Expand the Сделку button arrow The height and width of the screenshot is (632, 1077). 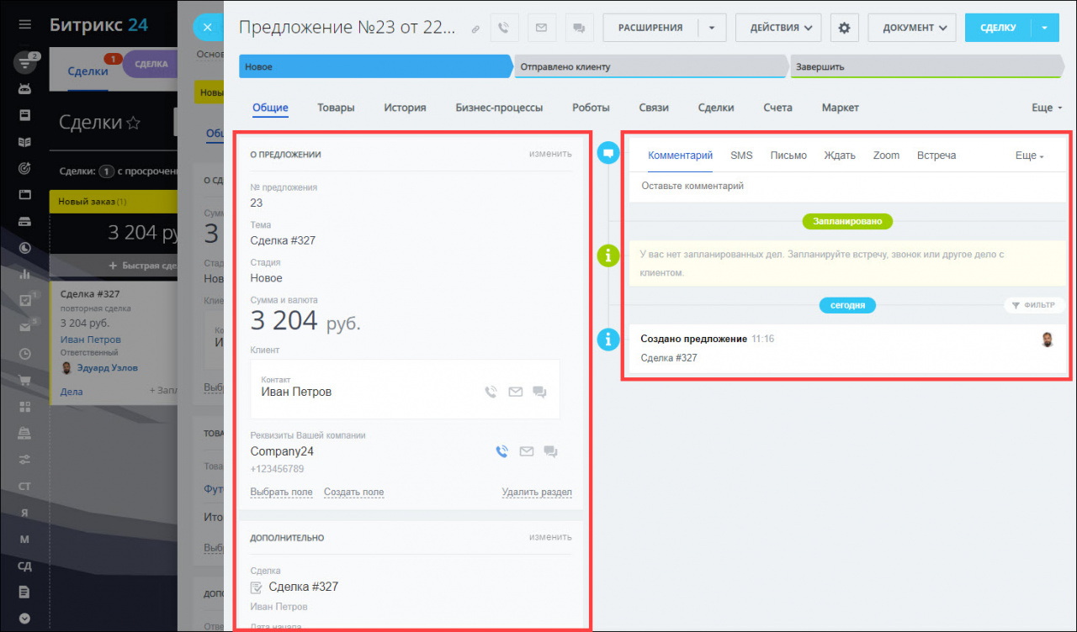click(x=1045, y=28)
